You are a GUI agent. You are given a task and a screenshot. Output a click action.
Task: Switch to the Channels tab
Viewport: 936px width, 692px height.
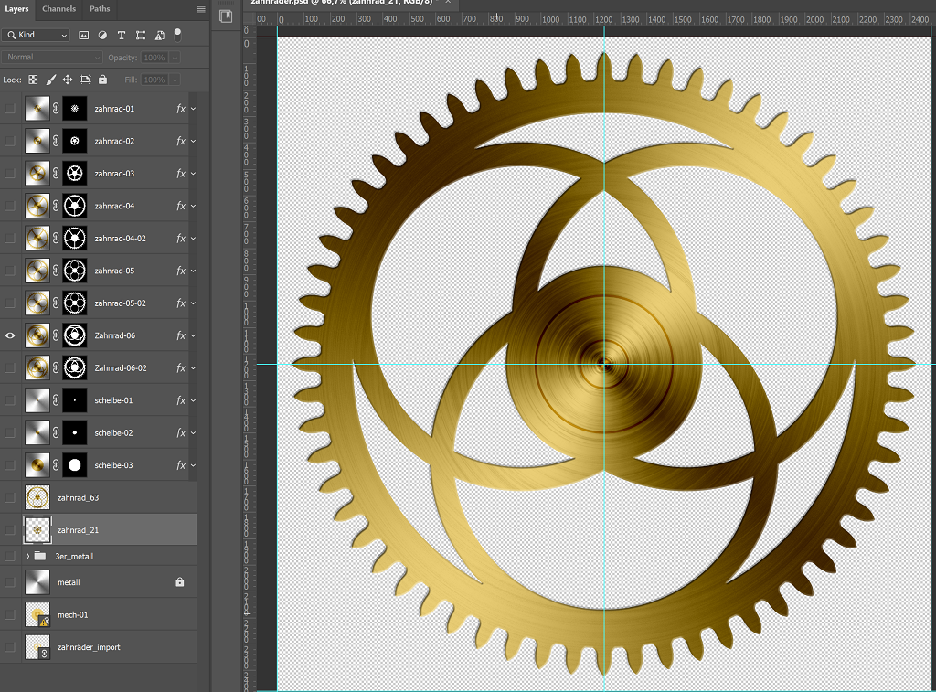[x=59, y=9]
